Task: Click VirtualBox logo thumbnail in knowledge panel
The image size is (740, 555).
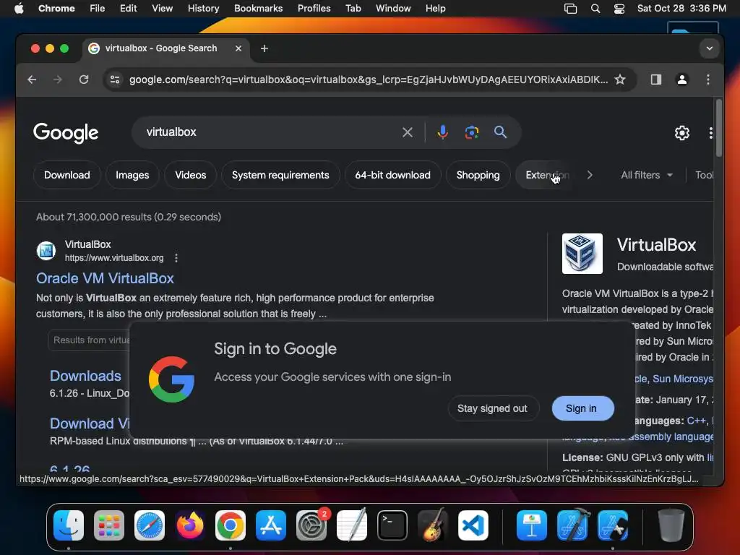Action: [582, 254]
